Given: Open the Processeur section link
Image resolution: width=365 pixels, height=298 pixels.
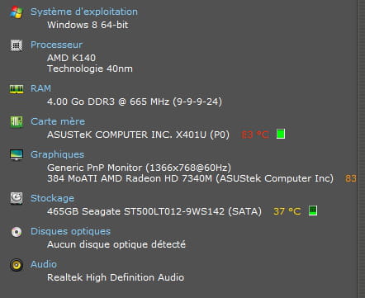Looking at the screenshot, I should point(56,45).
